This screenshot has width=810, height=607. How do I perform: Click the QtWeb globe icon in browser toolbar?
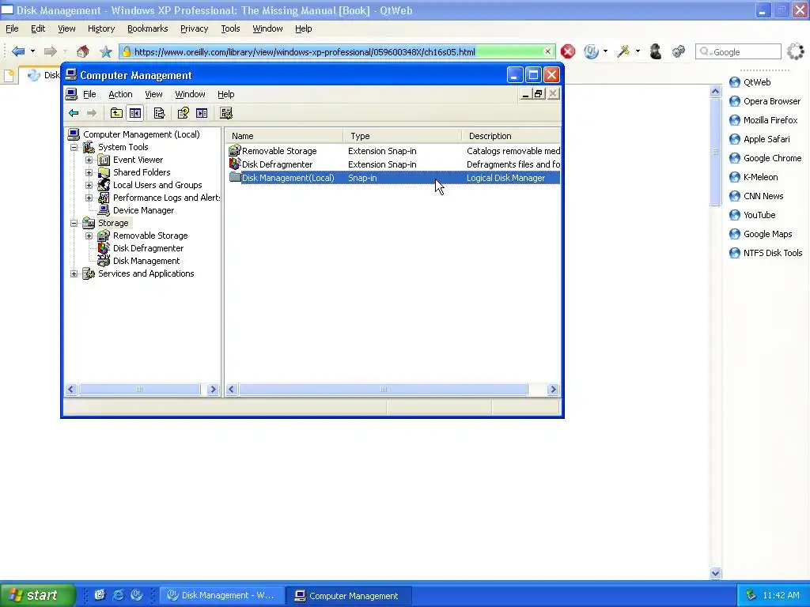click(x=591, y=51)
